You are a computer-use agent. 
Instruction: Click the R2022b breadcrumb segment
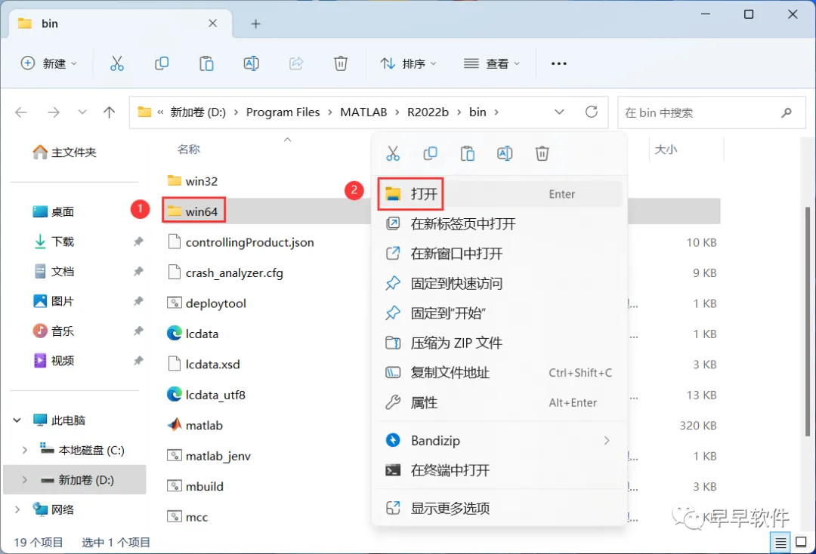428,112
